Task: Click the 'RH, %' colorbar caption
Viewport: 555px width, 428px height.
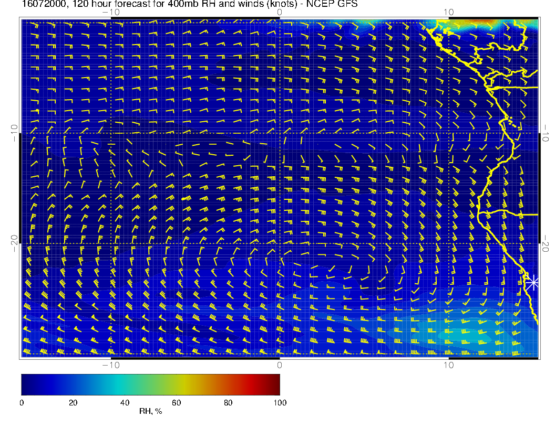Action: pos(150,411)
